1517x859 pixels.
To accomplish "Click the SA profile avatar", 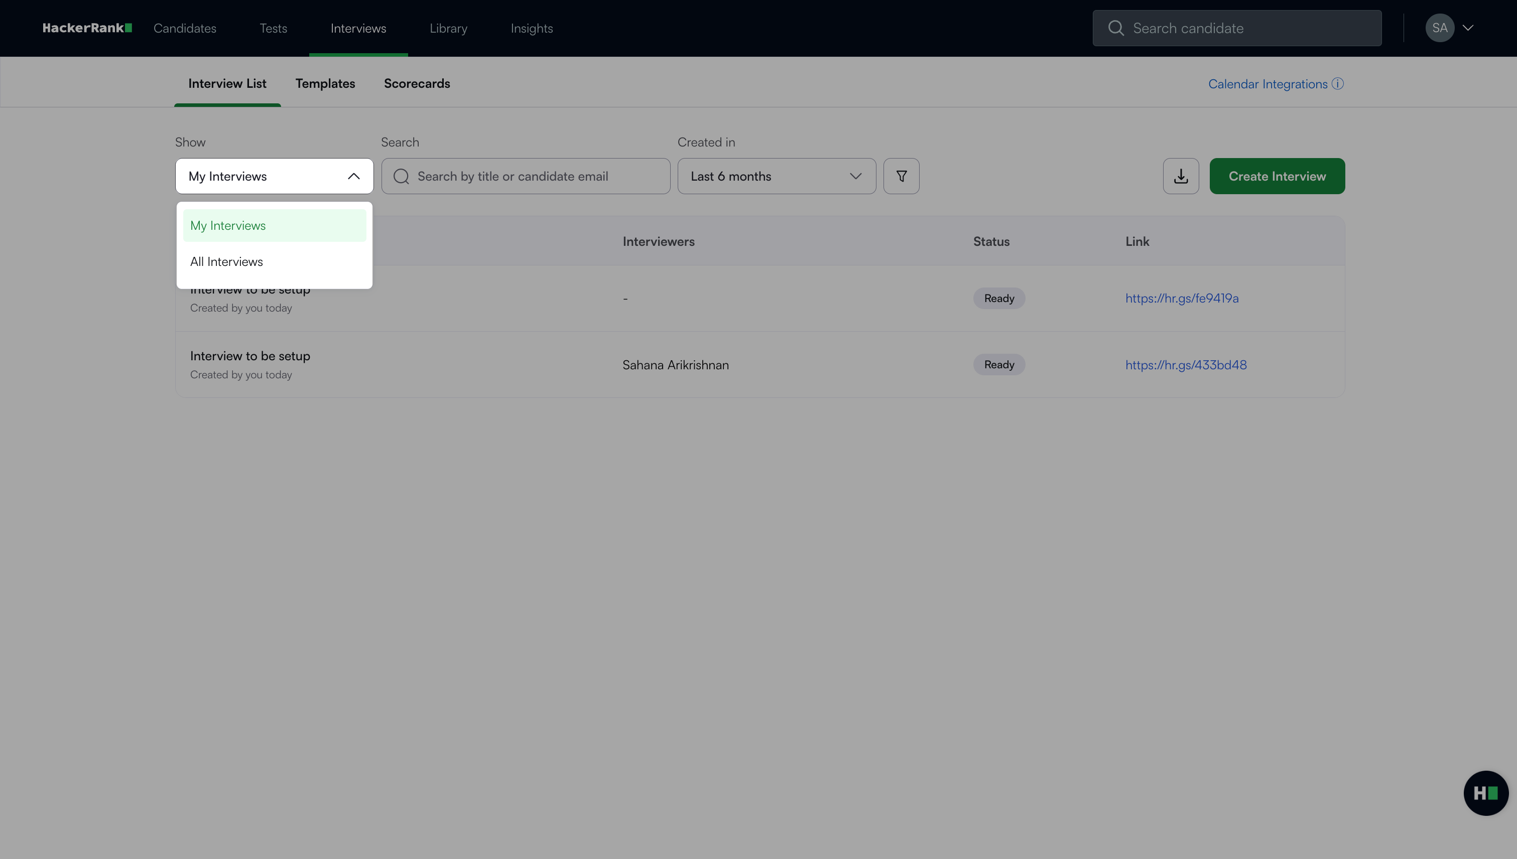I will (x=1439, y=28).
